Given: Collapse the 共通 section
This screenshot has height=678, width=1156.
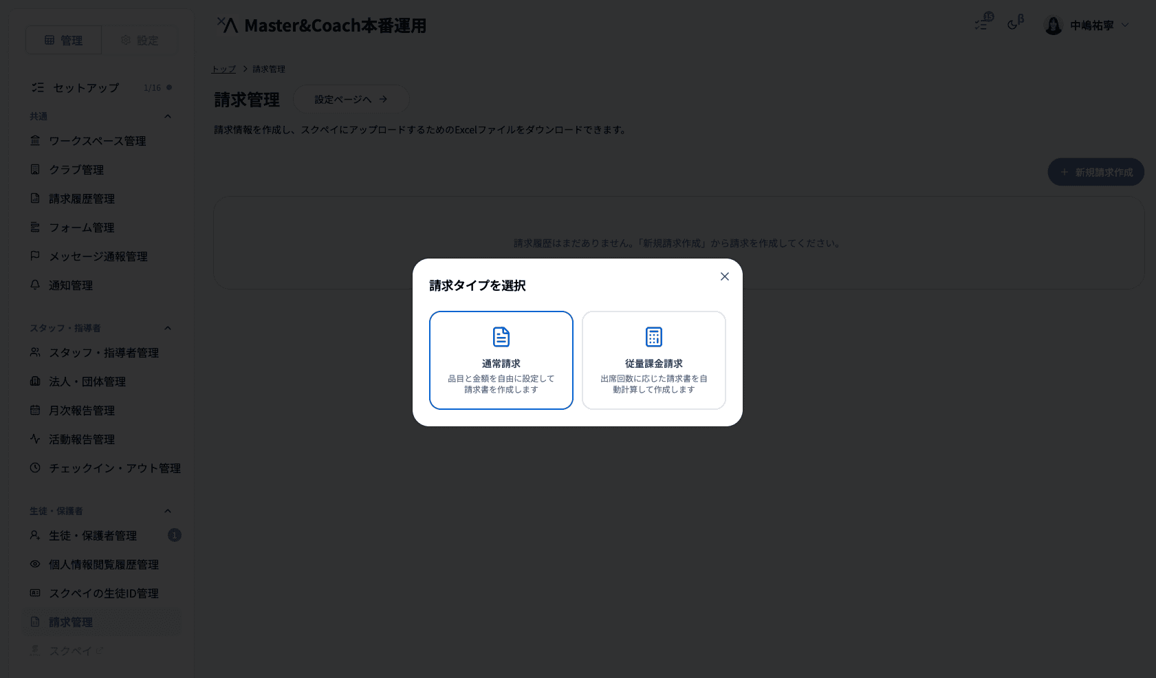Looking at the screenshot, I should tap(167, 116).
